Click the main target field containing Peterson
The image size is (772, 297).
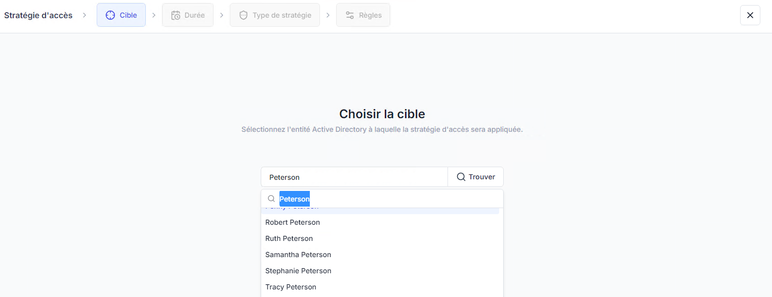(x=354, y=177)
